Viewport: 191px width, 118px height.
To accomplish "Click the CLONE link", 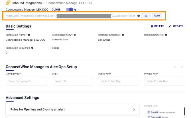I will click(56, 10).
